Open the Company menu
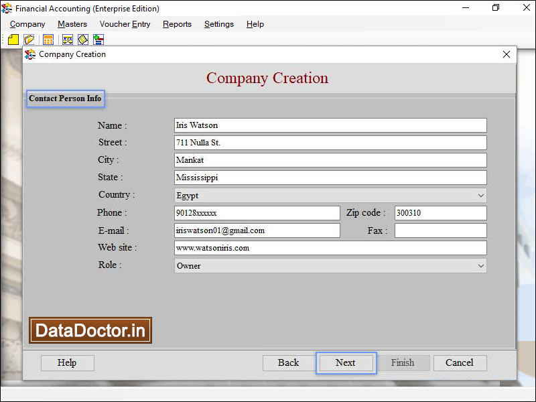 pos(27,24)
